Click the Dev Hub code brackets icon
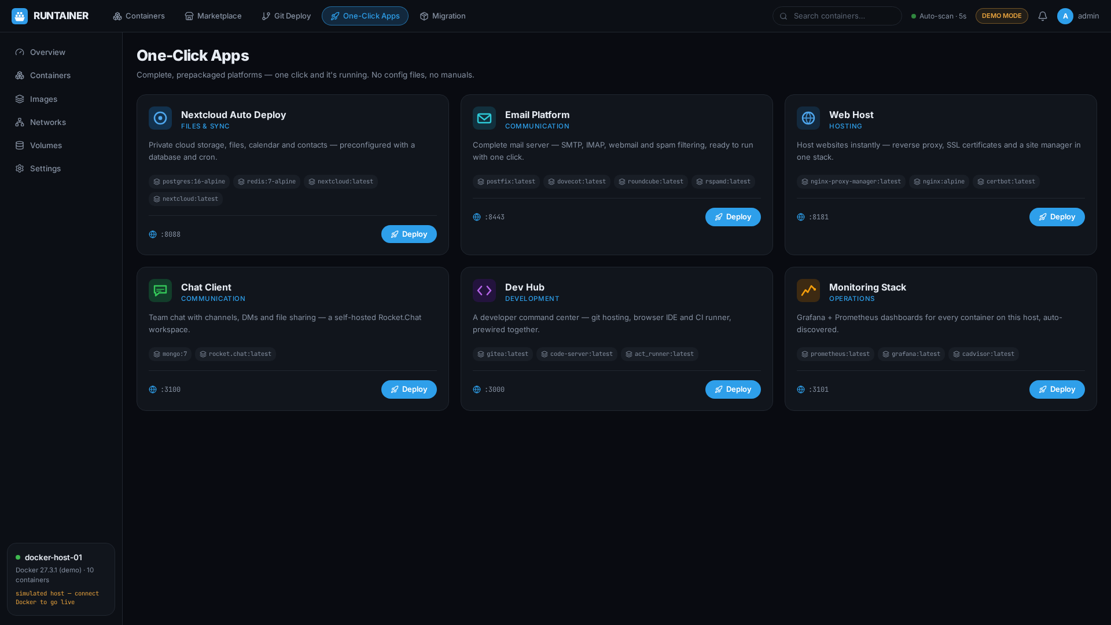 click(484, 291)
